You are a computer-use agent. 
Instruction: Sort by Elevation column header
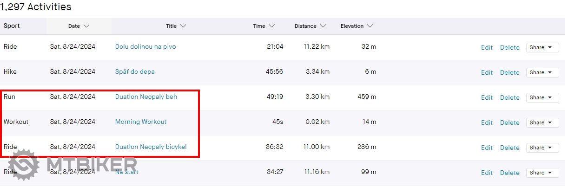pos(357,26)
